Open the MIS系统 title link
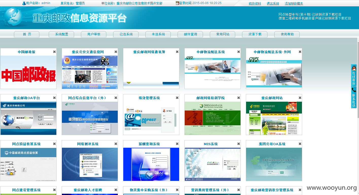 coord(211,144)
